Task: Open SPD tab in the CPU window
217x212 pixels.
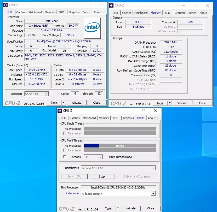Action: [62, 12]
